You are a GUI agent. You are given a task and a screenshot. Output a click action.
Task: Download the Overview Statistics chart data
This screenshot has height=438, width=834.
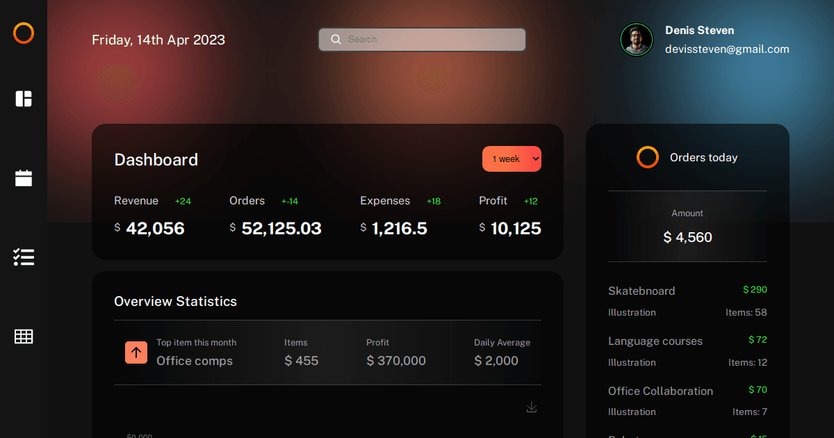(531, 407)
